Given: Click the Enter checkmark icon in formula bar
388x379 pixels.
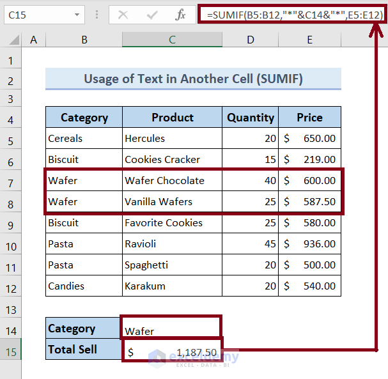Looking at the screenshot, I should 152,14.
